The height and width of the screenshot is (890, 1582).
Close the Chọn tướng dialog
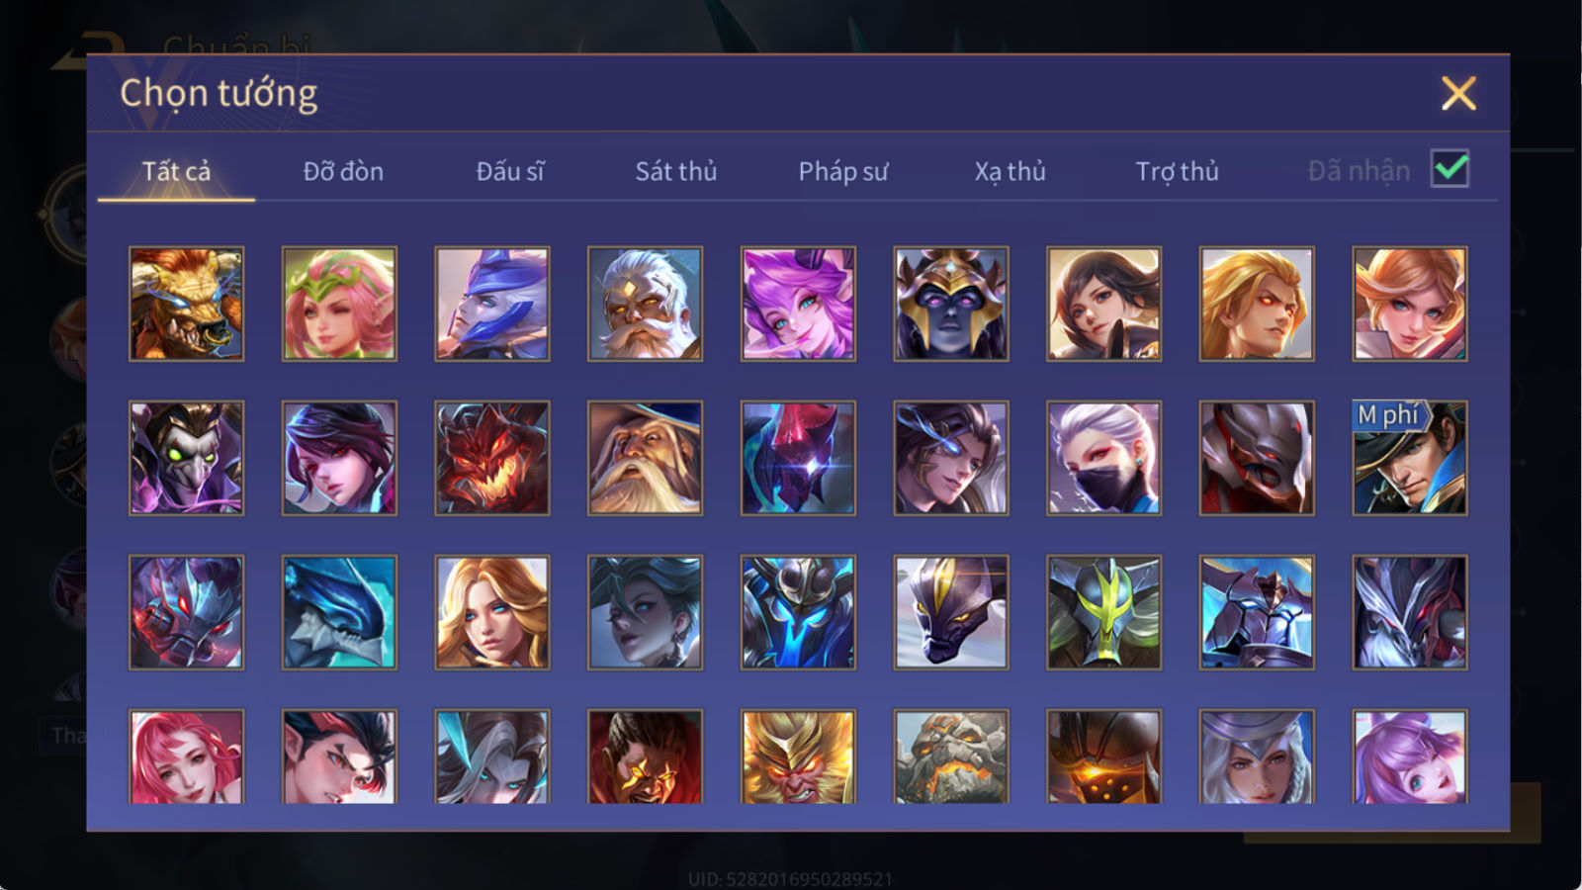click(1458, 94)
